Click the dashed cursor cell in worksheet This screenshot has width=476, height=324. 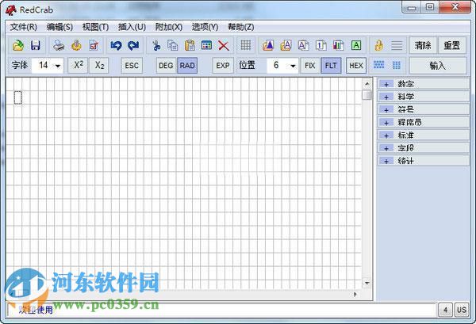(18, 97)
